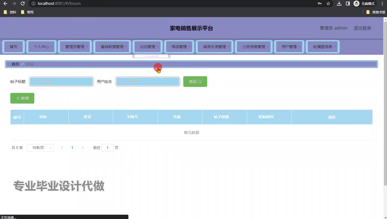The image size is (387, 219).
Task: Open the 首页 menu item
Action: tap(14, 47)
